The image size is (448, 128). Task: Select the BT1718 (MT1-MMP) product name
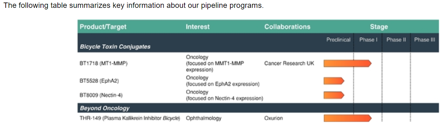point(104,63)
